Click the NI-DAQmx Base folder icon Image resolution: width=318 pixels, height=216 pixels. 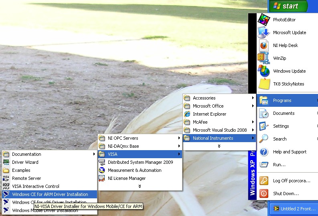coord(102,146)
